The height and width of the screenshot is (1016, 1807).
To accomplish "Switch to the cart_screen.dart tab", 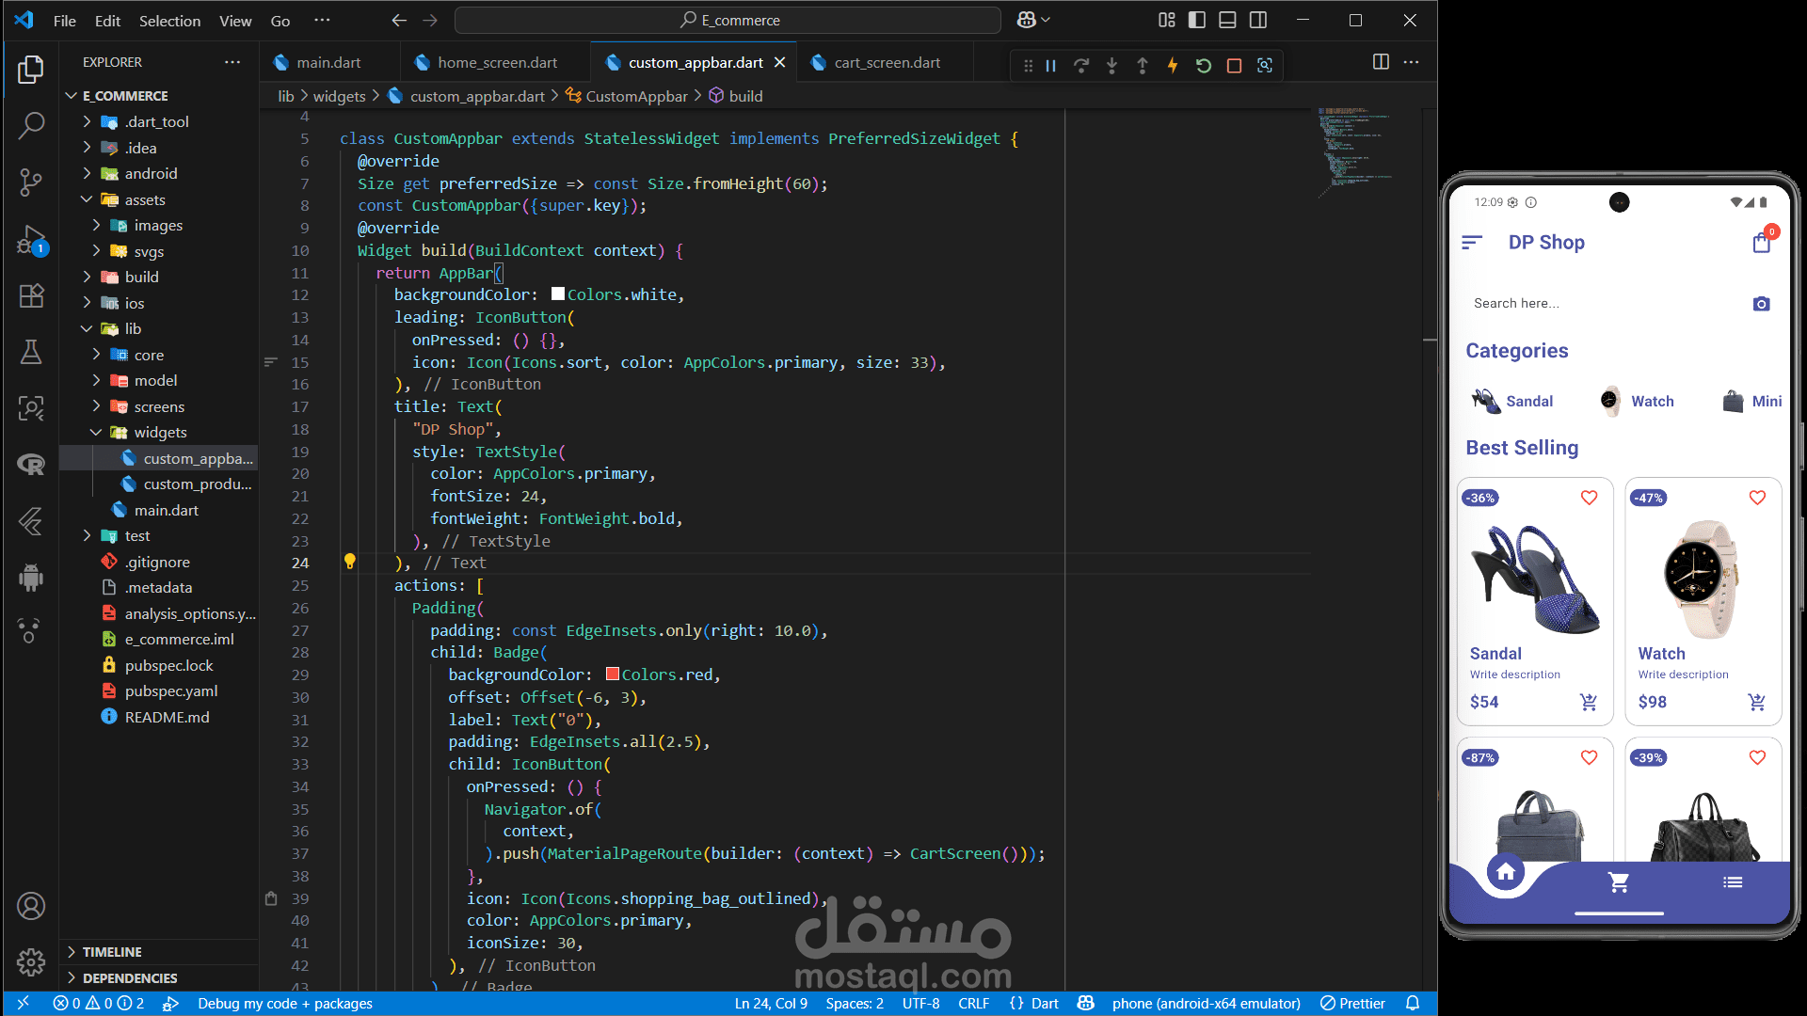I will [887, 62].
